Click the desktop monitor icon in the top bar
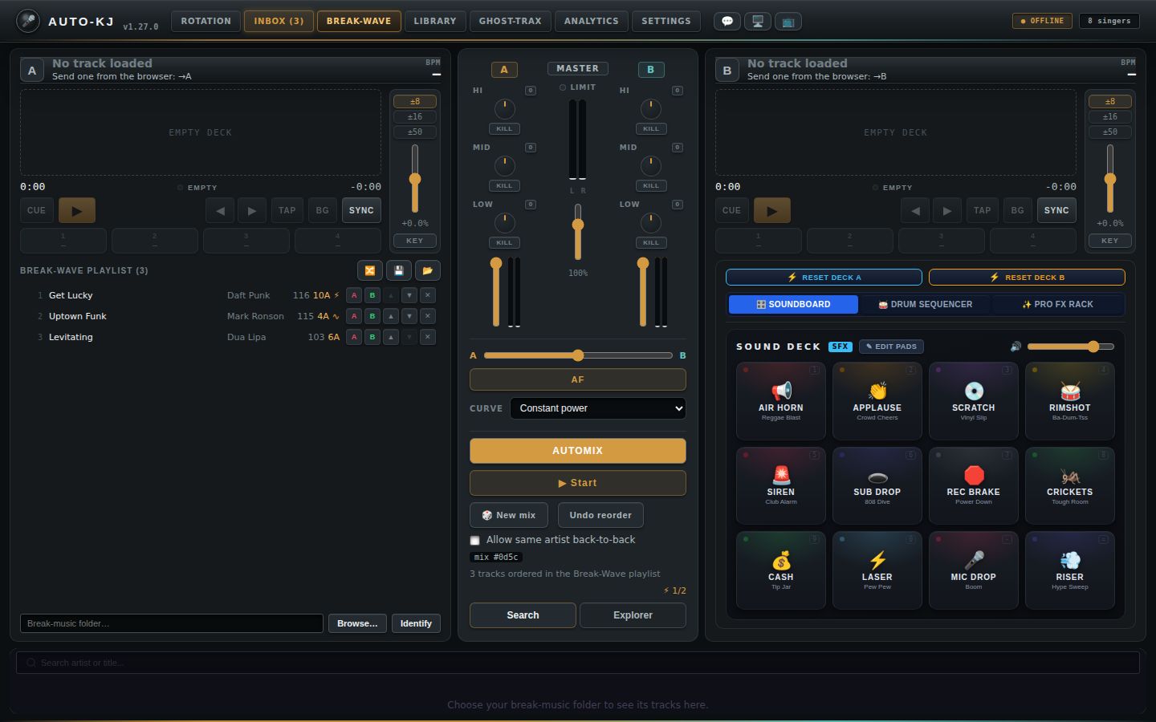This screenshot has width=1156, height=722. pos(758,22)
